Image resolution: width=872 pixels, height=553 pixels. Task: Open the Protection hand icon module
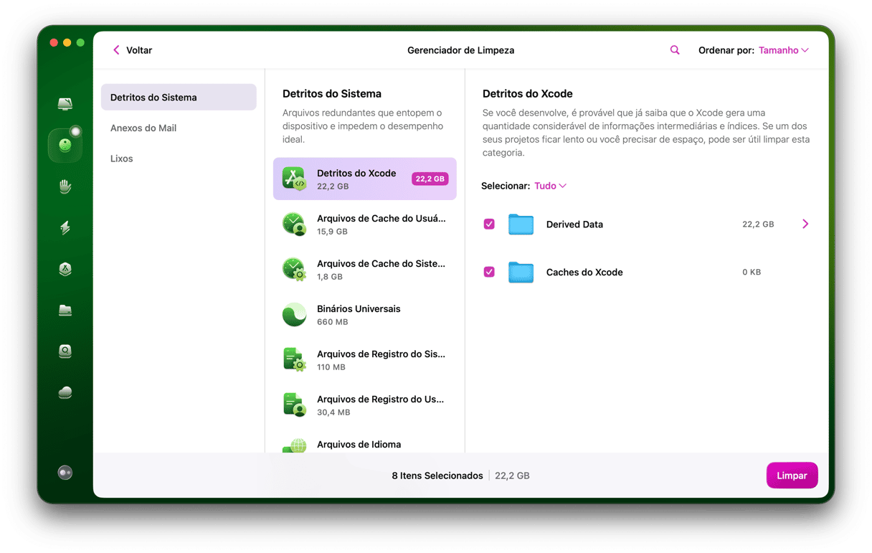65,187
